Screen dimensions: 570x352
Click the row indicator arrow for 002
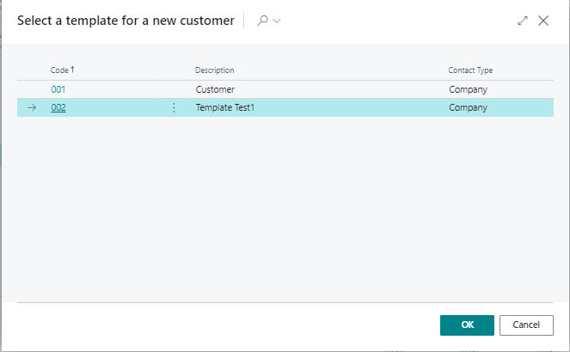tap(32, 107)
